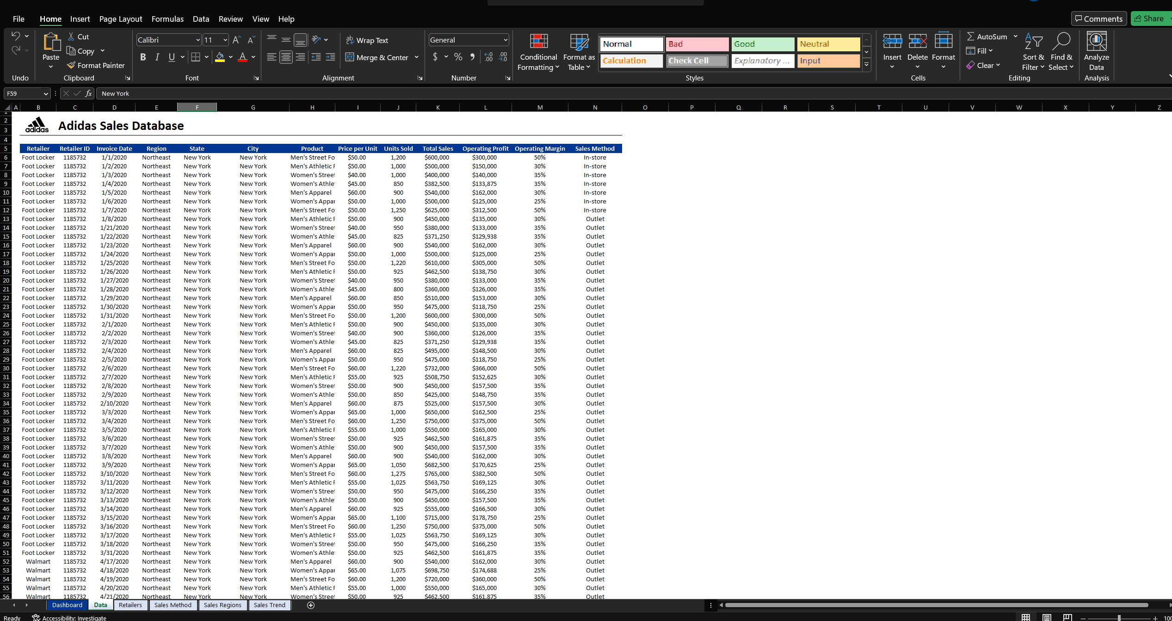This screenshot has width=1172, height=621.
Task: Click the Increase Font Size icon
Action: (x=236, y=40)
